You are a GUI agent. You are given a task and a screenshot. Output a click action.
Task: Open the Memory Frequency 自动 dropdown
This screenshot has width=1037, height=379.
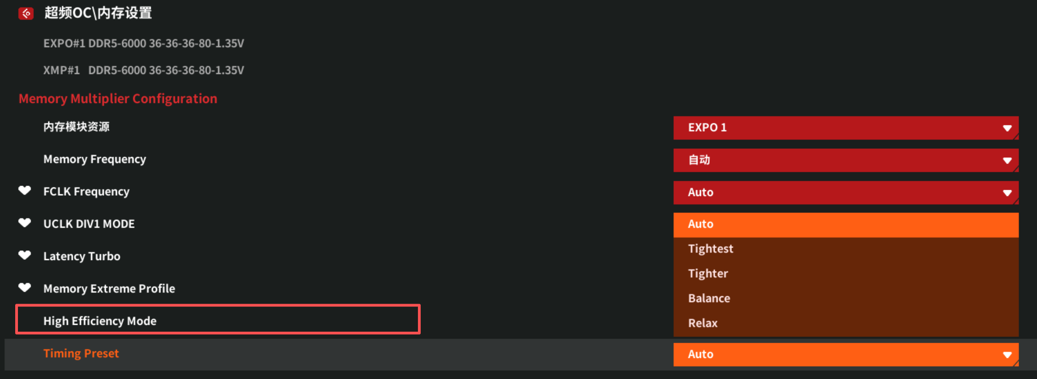(846, 160)
